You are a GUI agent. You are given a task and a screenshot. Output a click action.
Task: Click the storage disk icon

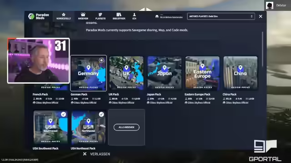click(x=157, y=16)
